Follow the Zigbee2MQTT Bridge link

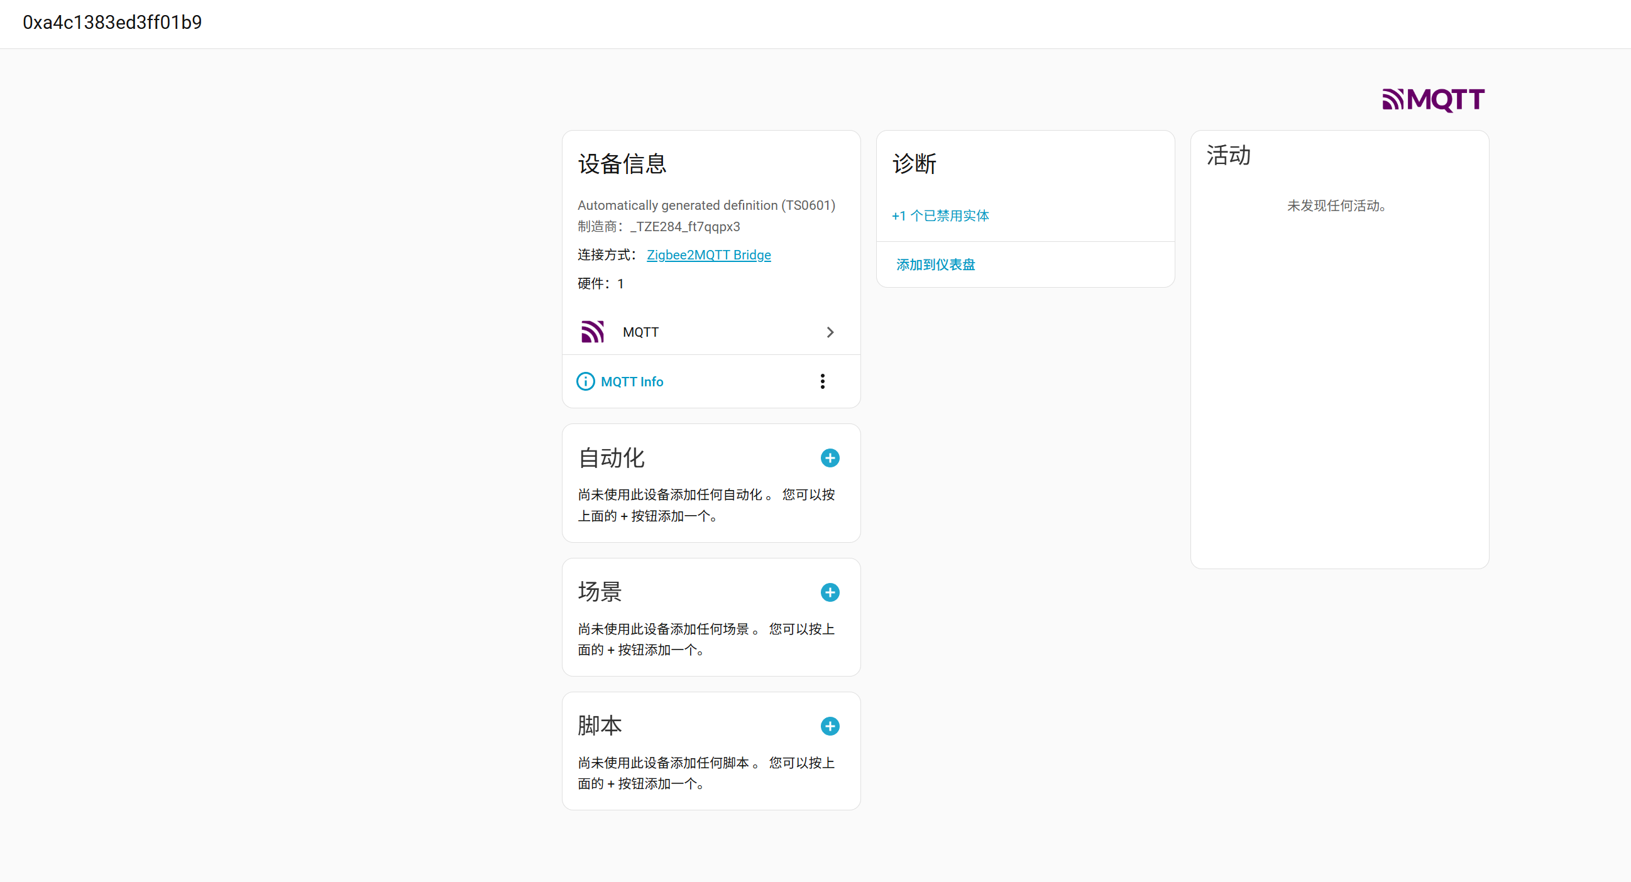[x=708, y=255]
